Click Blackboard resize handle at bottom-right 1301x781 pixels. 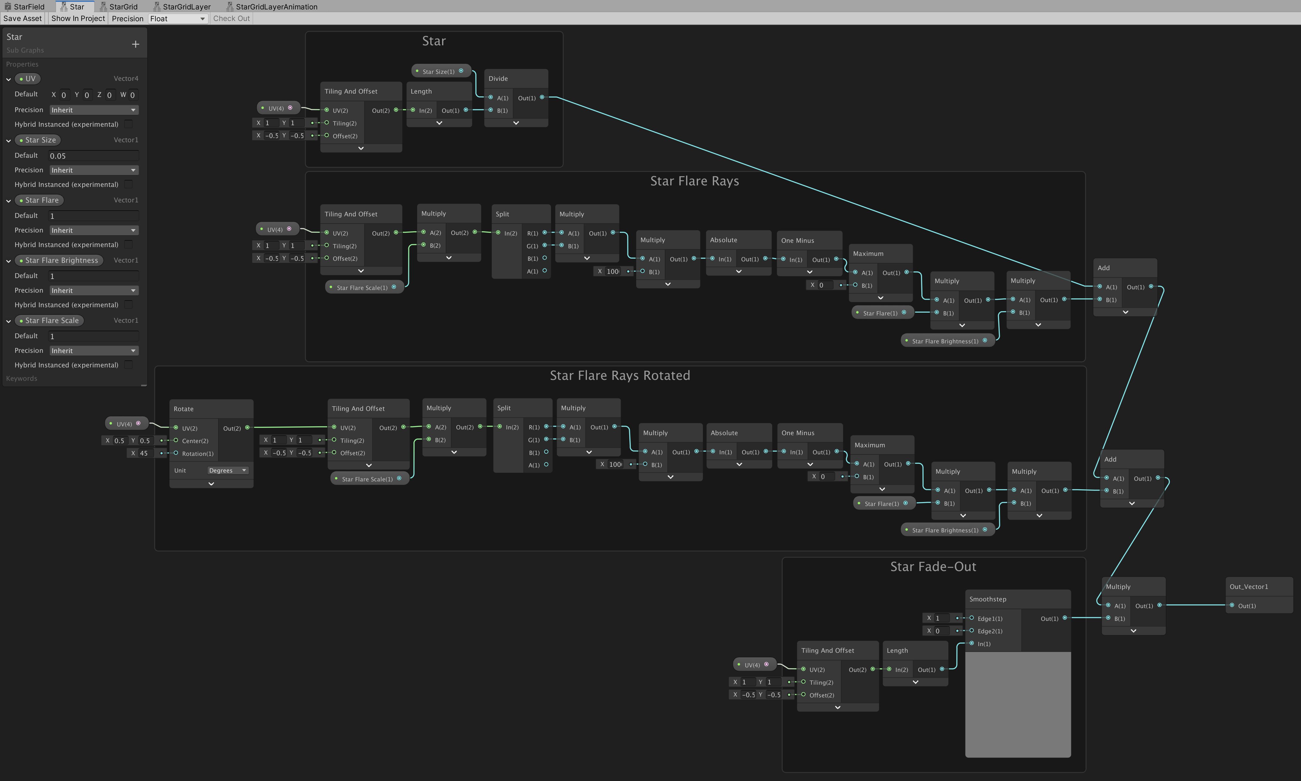[143, 386]
